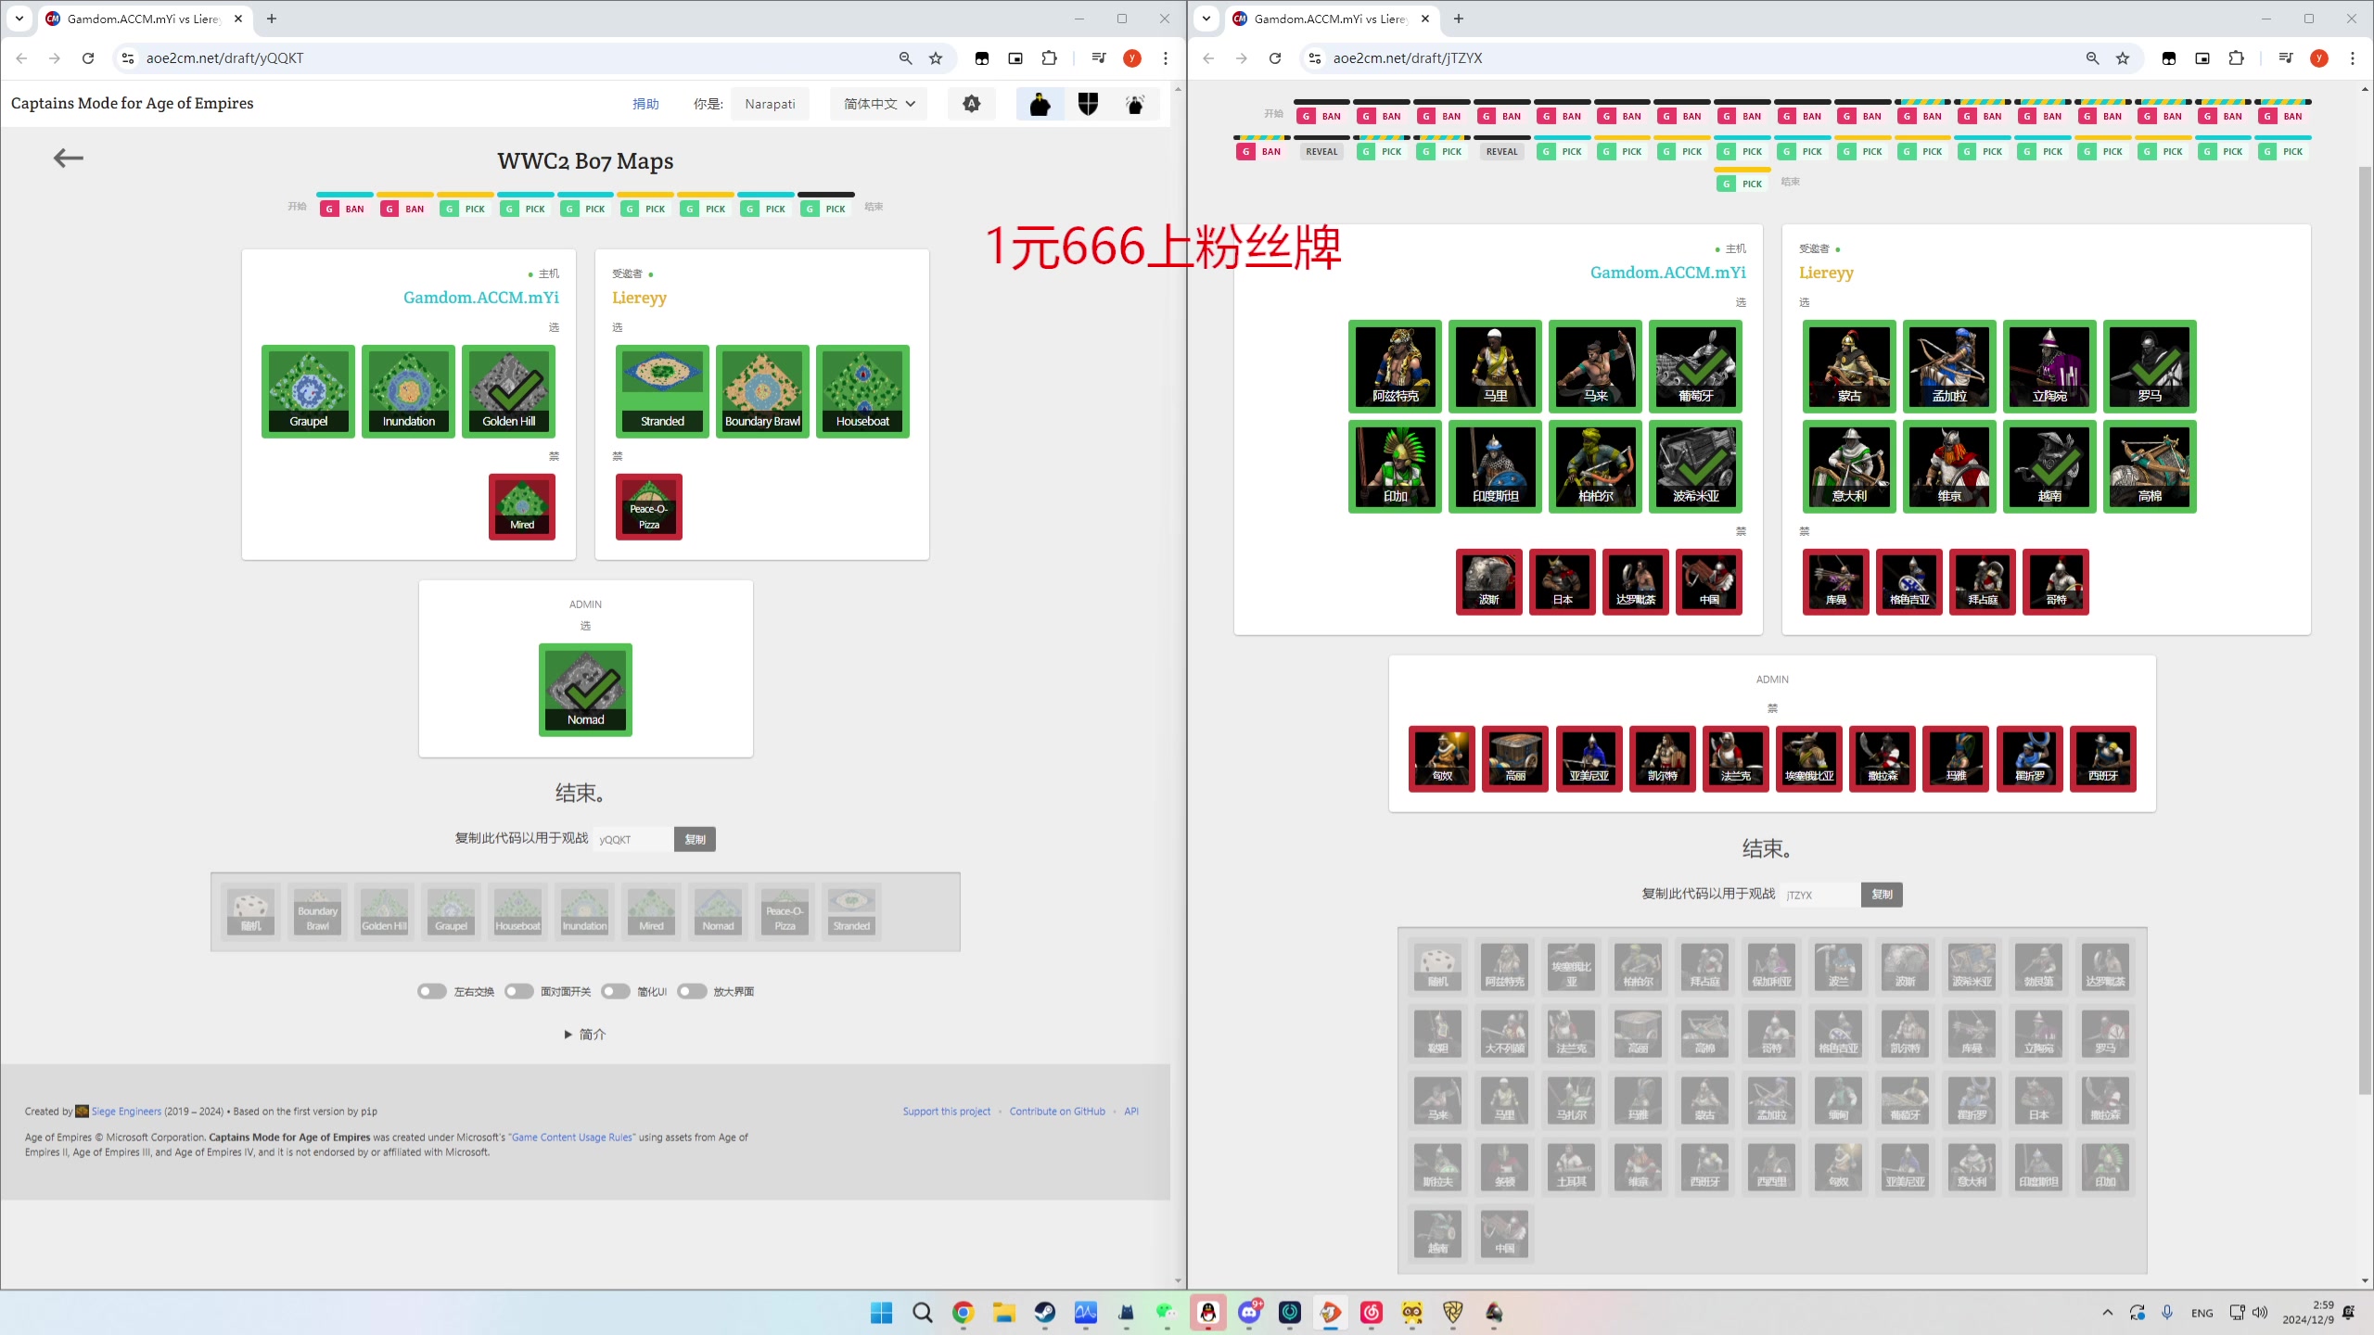Viewport: 2374px width, 1335px height.
Task: Click the Stranded map pick tile
Action: [662, 391]
